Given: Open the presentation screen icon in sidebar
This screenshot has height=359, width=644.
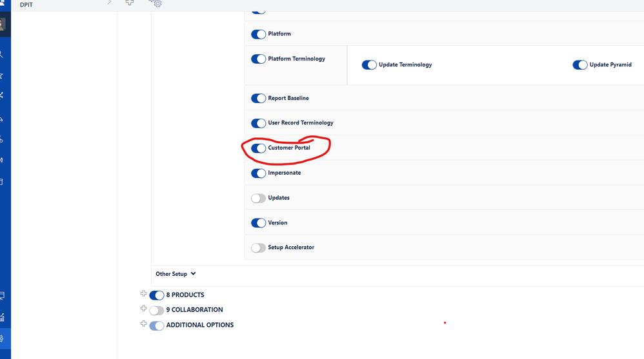Looking at the screenshot, I should (2, 295).
